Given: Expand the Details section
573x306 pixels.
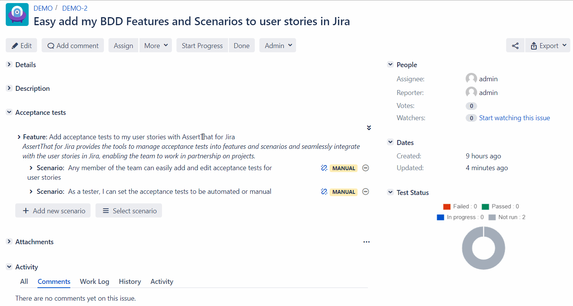Looking at the screenshot, I should pos(9,64).
